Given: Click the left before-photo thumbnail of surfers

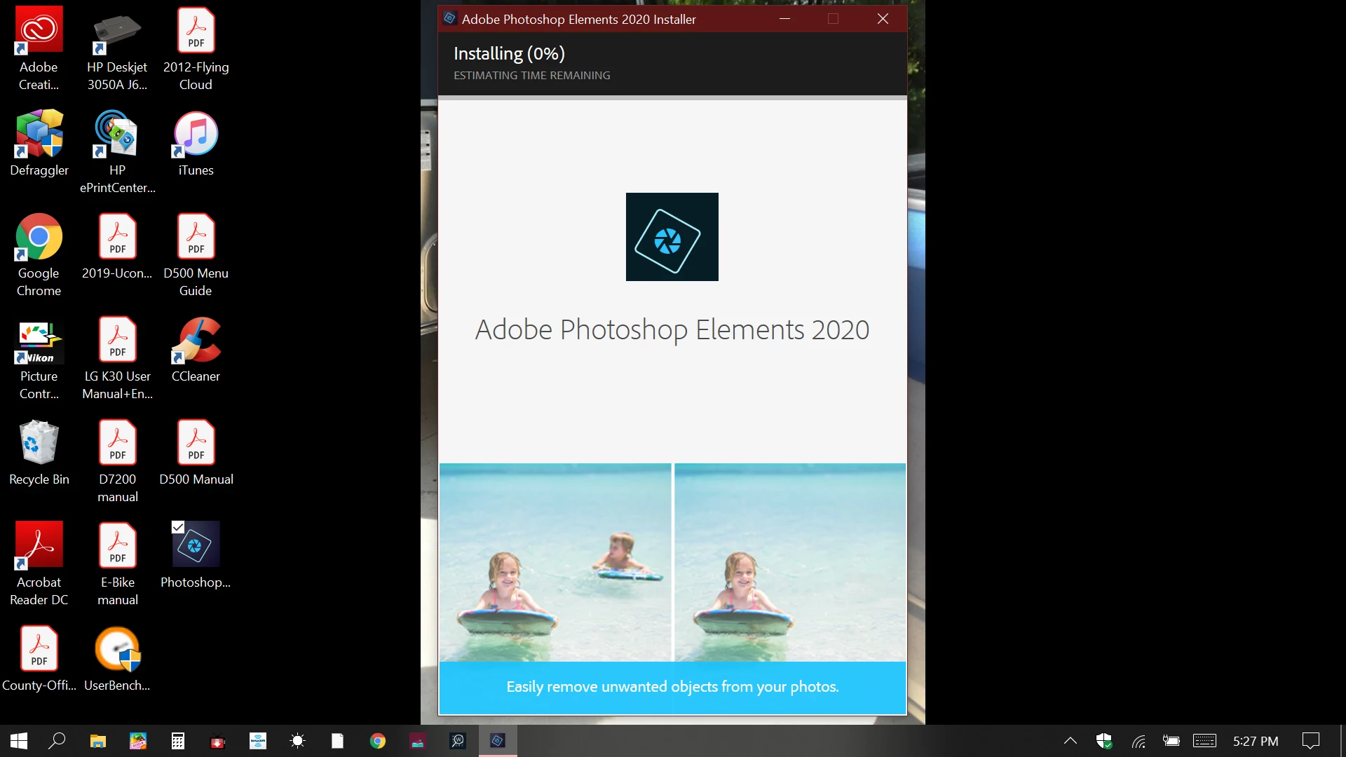Looking at the screenshot, I should [555, 562].
